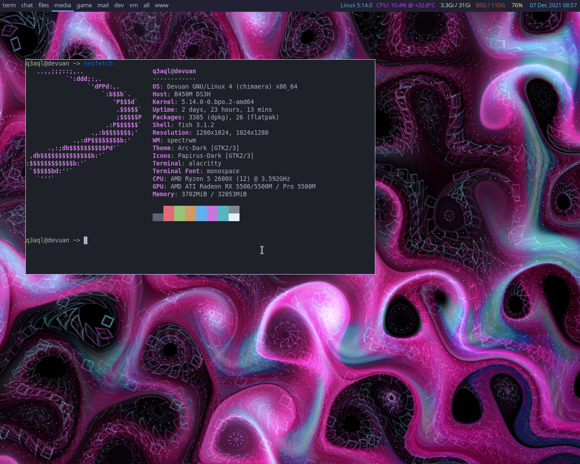Click the GPU line Radeon RX 5500
The image size is (580, 464).
pyautogui.click(x=234, y=186)
